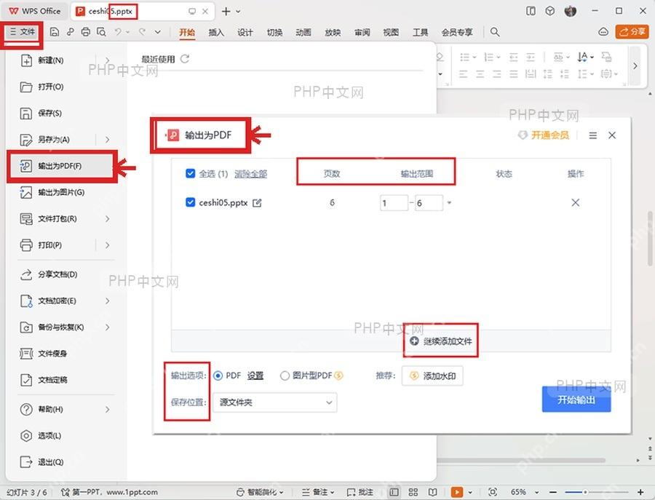Click the cloud sync icon beside 分享
Screen dimensions: 655x500
tap(603, 32)
